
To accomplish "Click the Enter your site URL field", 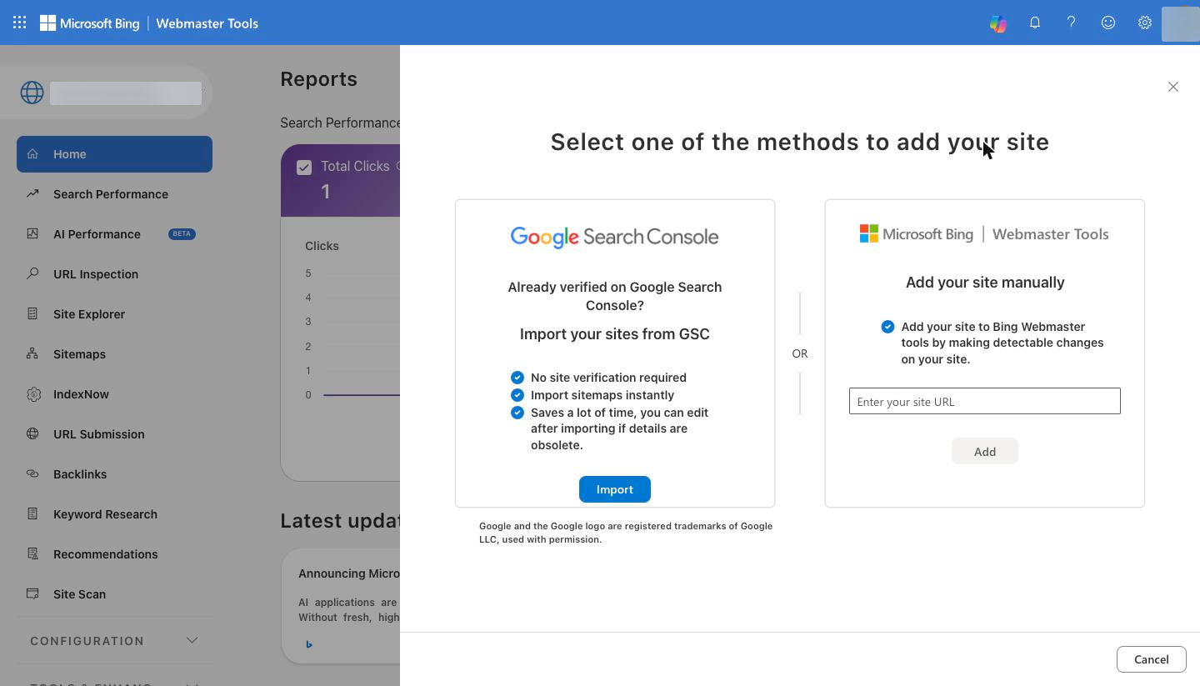I will click(x=985, y=401).
